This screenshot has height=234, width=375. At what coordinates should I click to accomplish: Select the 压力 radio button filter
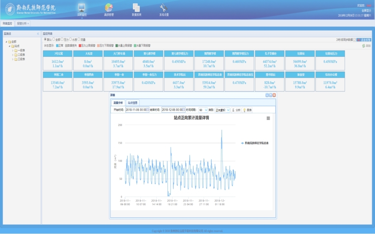62,39
